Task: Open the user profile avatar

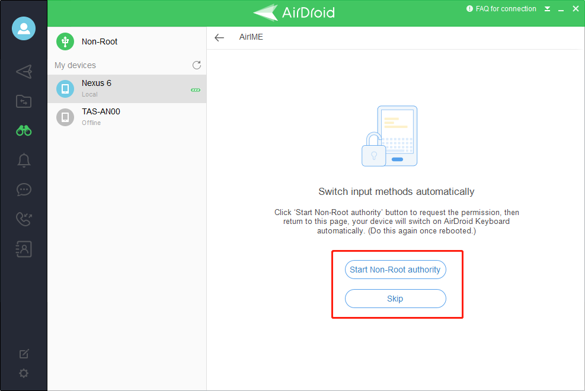Action: pos(24,29)
